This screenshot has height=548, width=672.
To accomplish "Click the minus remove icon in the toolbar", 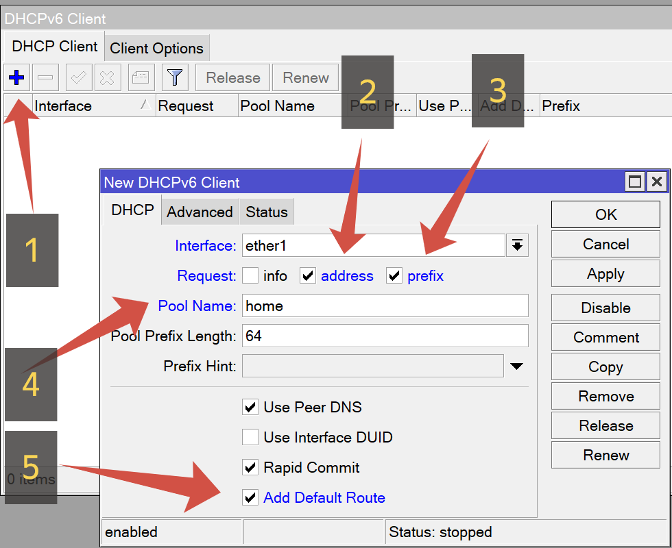I will [45, 77].
